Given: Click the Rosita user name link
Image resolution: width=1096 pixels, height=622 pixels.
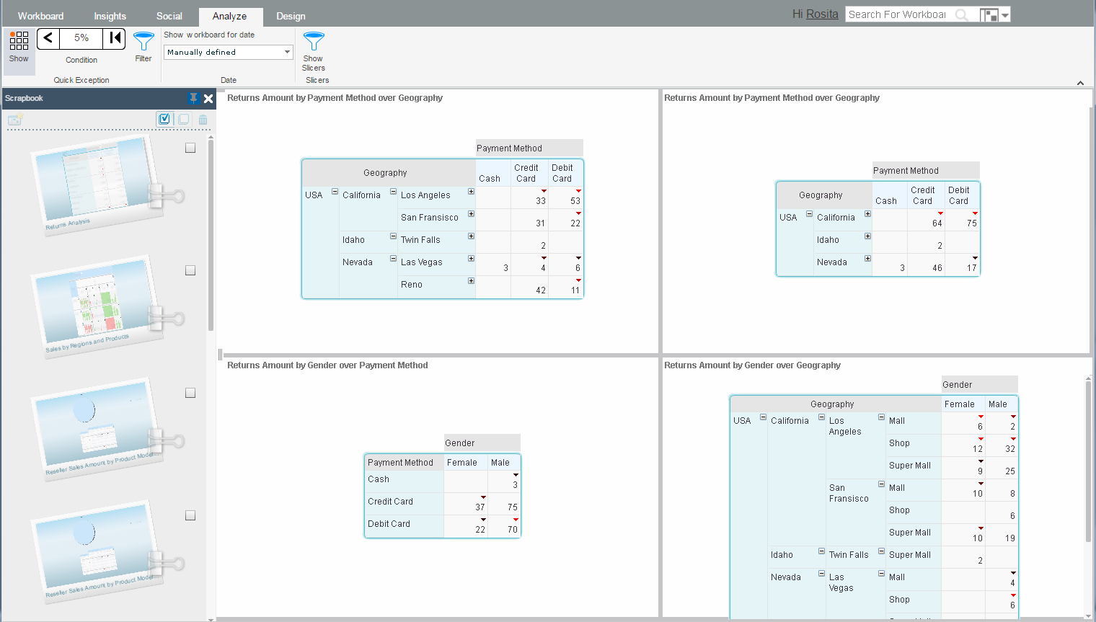Looking at the screenshot, I should [822, 14].
